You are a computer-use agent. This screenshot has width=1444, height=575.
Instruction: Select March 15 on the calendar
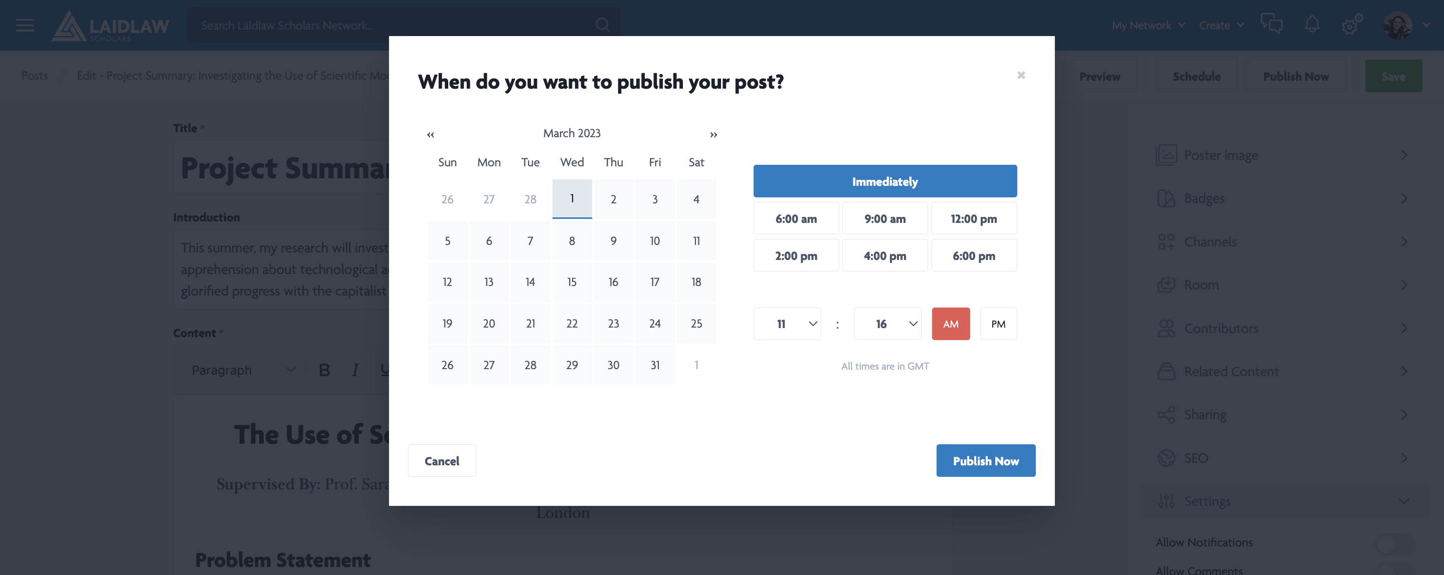click(x=571, y=282)
